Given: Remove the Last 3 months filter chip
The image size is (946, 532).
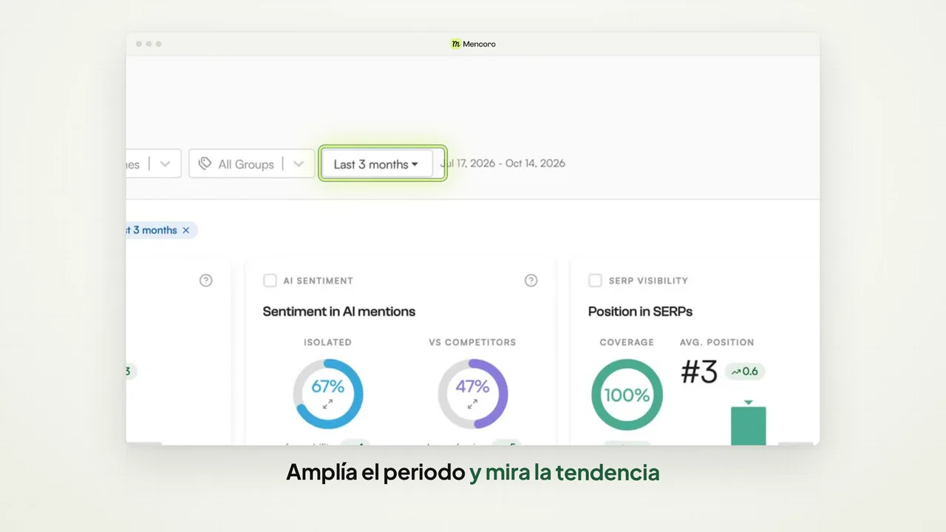Looking at the screenshot, I should click(x=186, y=231).
